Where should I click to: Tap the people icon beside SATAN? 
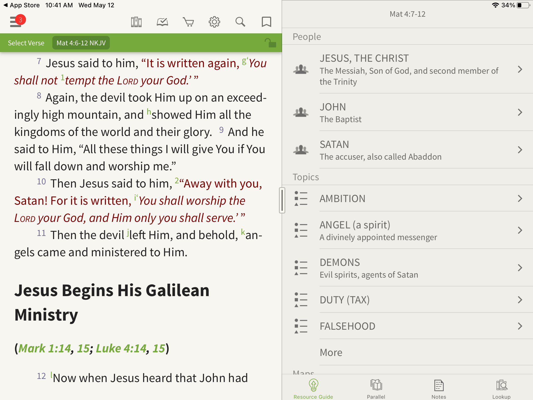tap(301, 150)
